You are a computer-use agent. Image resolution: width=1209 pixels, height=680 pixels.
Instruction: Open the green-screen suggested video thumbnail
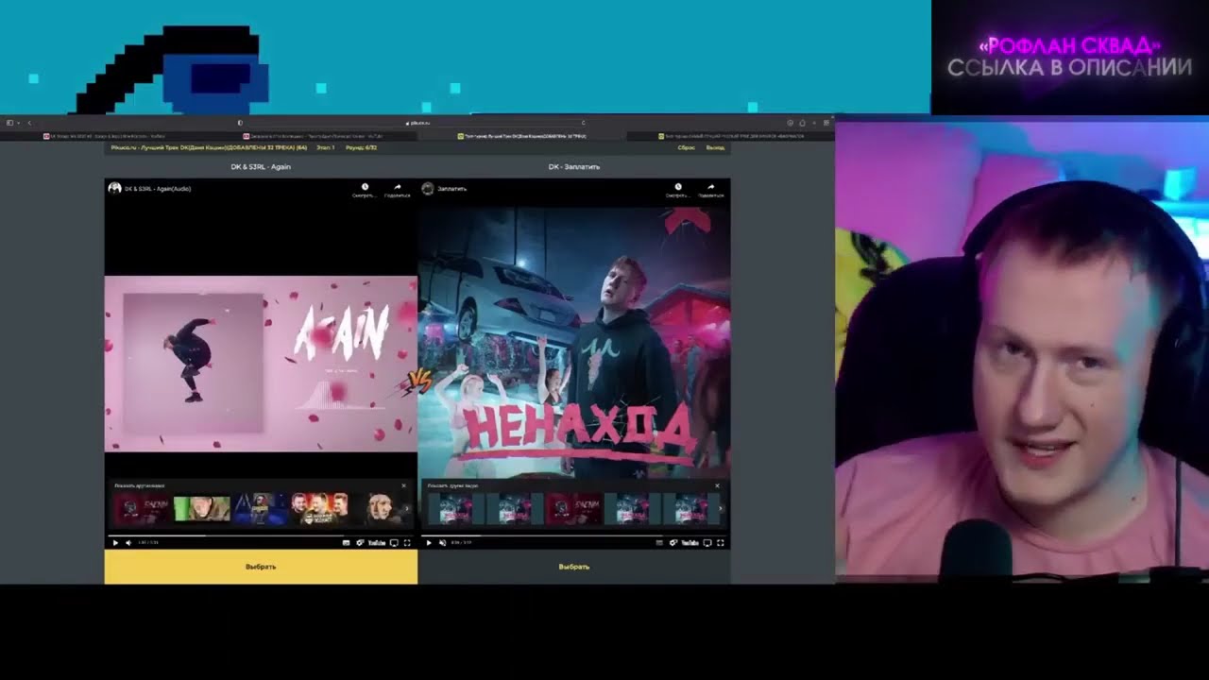pyautogui.click(x=202, y=509)
